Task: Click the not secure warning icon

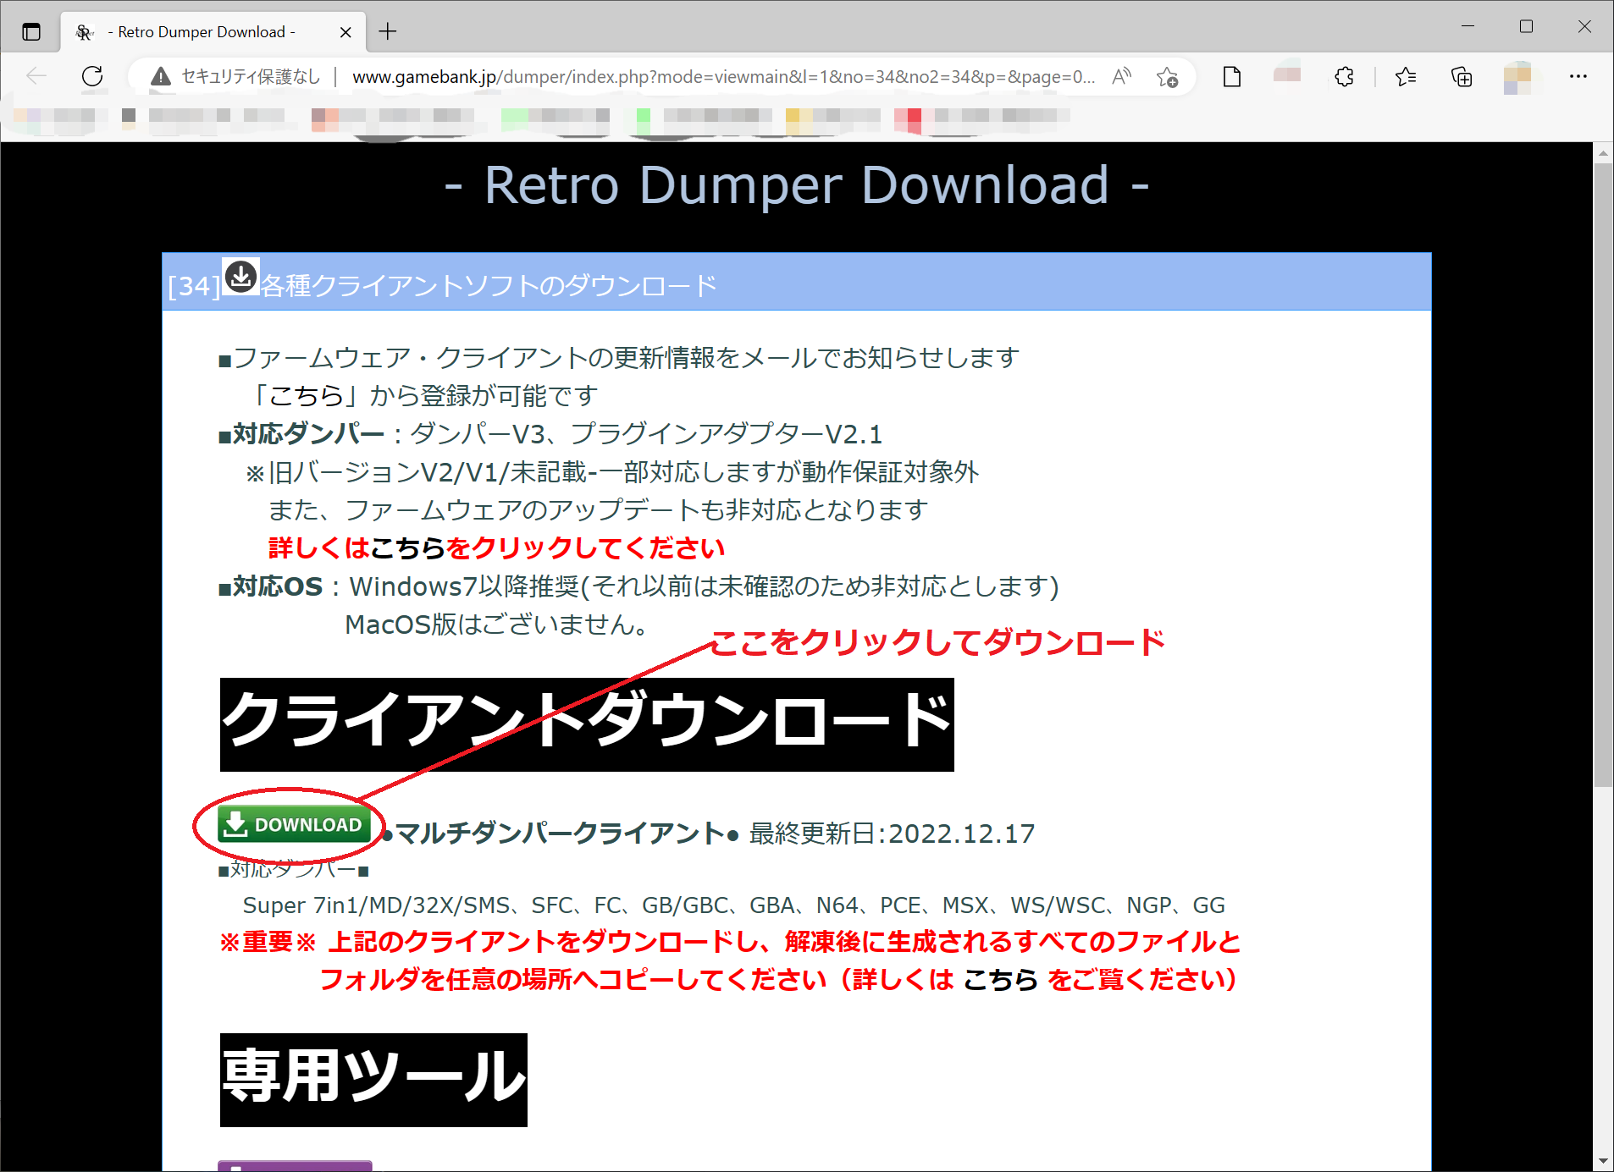Action: point(160,77)
